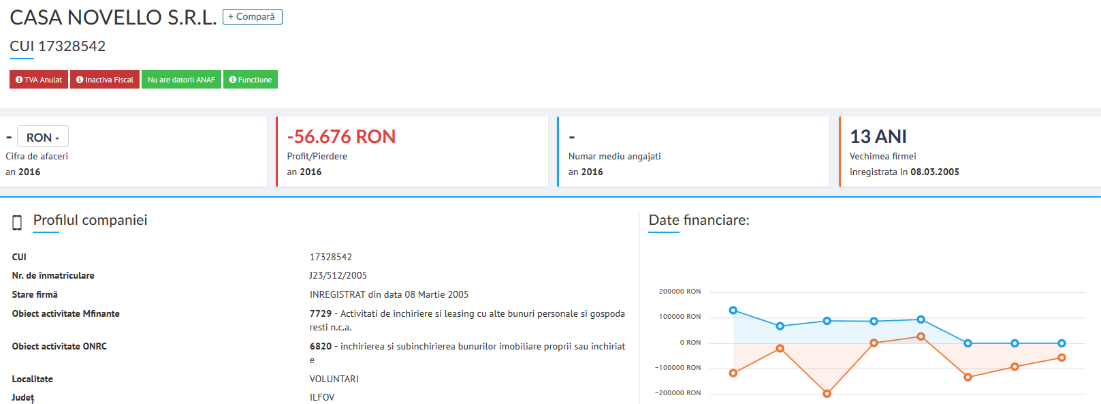This screenshot has width=1101, height=404.
Task: Click the phone icon beside Profilul companiei
Action: coord(17,223)
